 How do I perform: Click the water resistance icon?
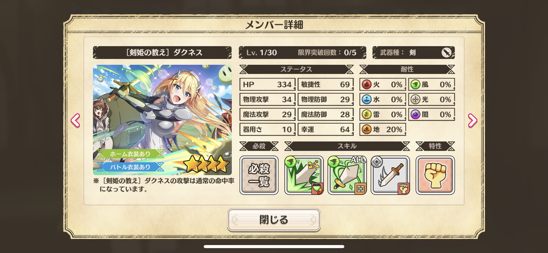(366, 99)
